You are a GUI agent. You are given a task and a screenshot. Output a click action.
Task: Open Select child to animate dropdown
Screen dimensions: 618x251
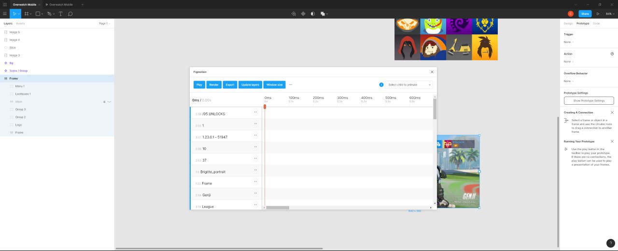click(409, 84)
